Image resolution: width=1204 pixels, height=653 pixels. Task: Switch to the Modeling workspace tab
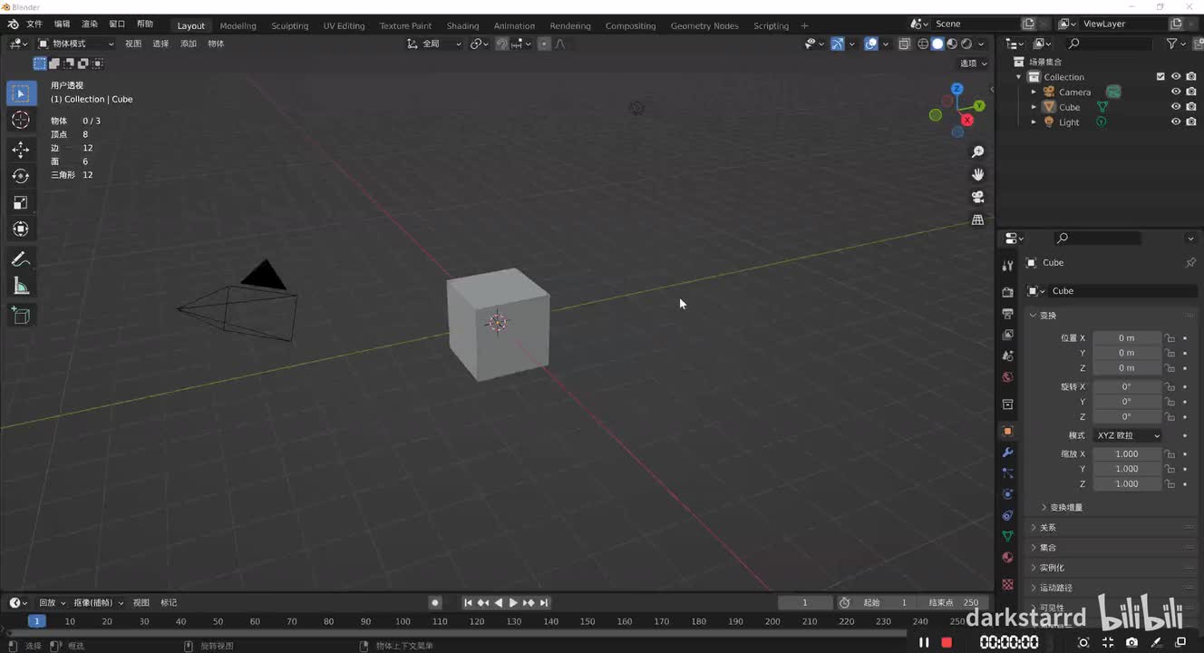(x=238, y=25)
